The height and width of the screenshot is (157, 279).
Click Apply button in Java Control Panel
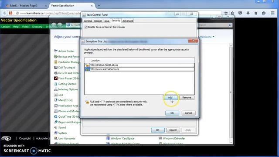pos(188,130)
